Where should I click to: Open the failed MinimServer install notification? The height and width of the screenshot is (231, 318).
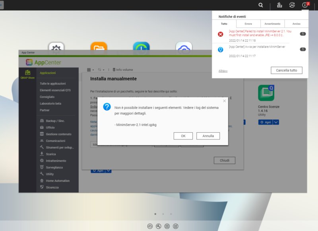tap(260, 33)
